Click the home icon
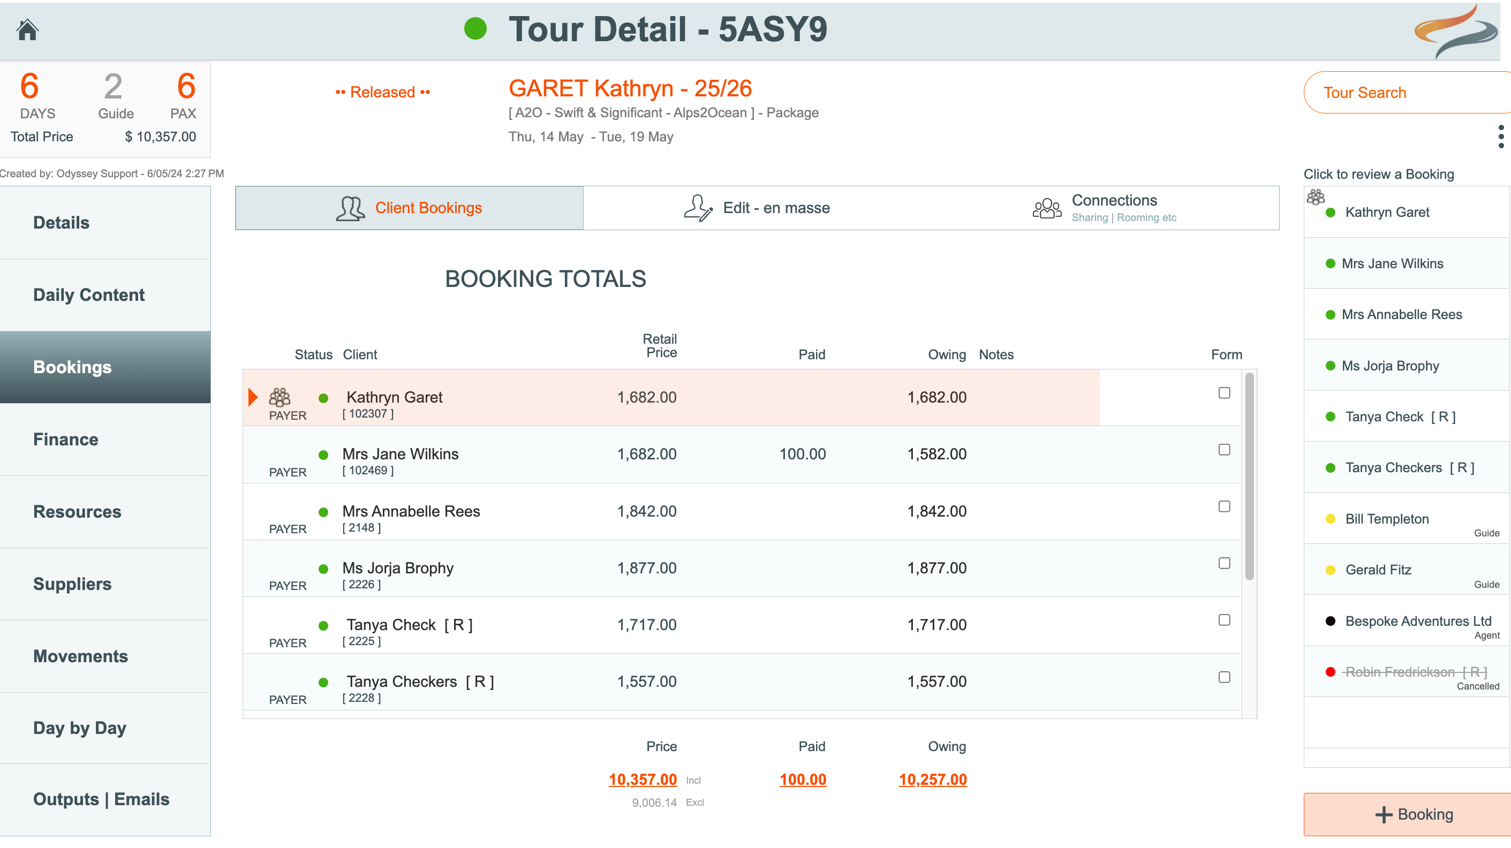 pyautogui.click(x=27, y=29)
